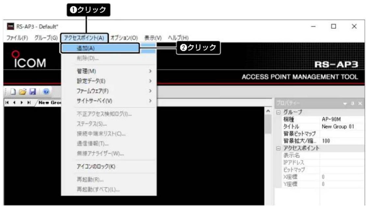This screenshot has width=366, height=206.
Task: Close the RS-AP3 window
Action: point(354,26)
